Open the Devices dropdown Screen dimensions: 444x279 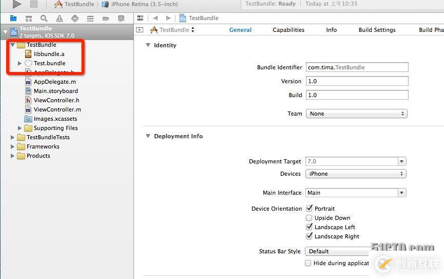click(356, 174)
